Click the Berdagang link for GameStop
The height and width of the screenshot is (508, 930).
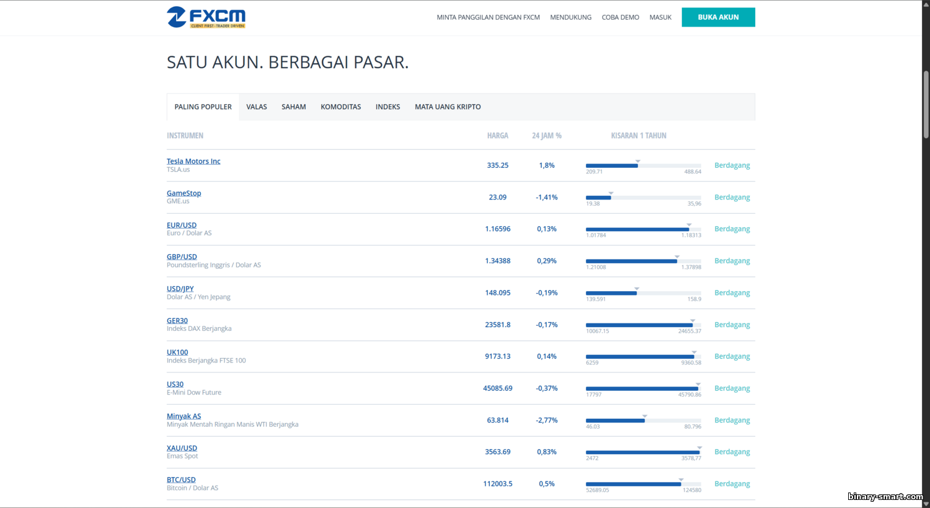point(732,198)
